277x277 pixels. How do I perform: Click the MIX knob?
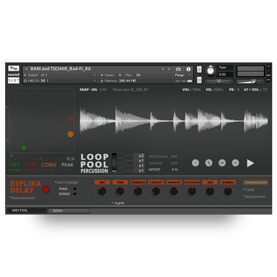[102, 191]
